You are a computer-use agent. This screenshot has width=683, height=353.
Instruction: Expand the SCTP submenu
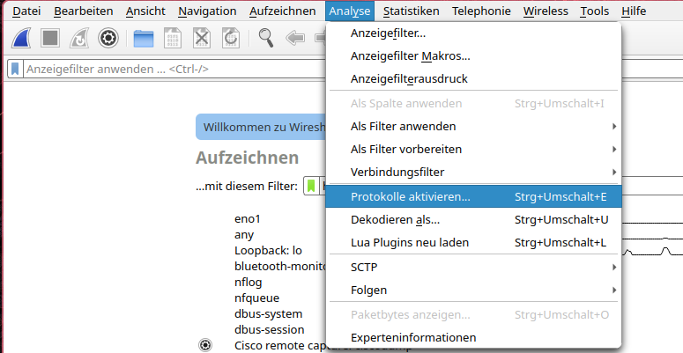(473, 268)
